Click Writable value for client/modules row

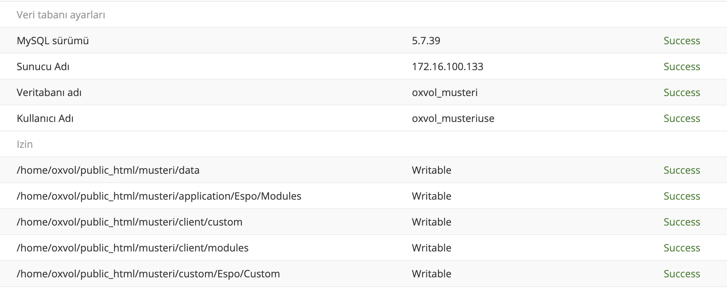tap(431, 248)
